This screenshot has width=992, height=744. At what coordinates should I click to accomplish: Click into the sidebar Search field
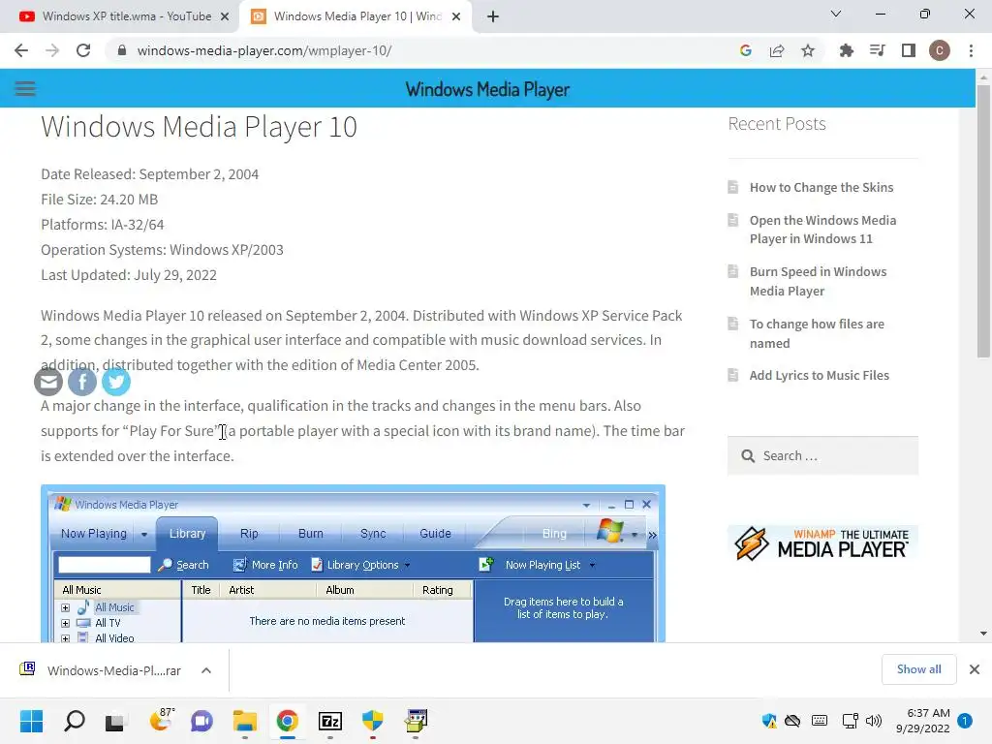(822, 455)
